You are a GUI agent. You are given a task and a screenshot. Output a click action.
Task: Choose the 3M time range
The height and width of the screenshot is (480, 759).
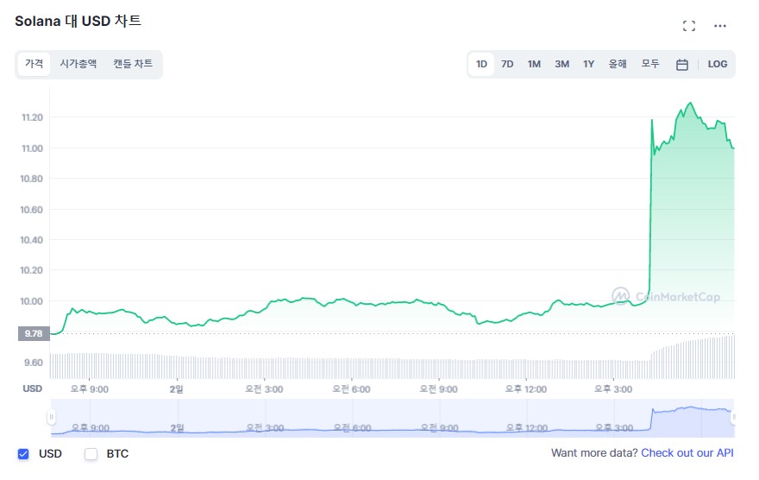click(561, 65)
